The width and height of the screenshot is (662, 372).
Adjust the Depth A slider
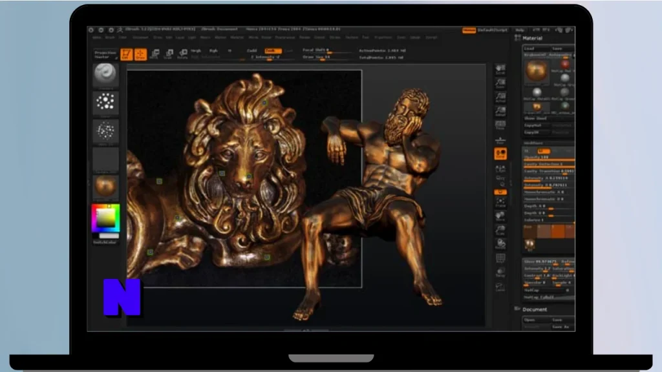(549, 207)
